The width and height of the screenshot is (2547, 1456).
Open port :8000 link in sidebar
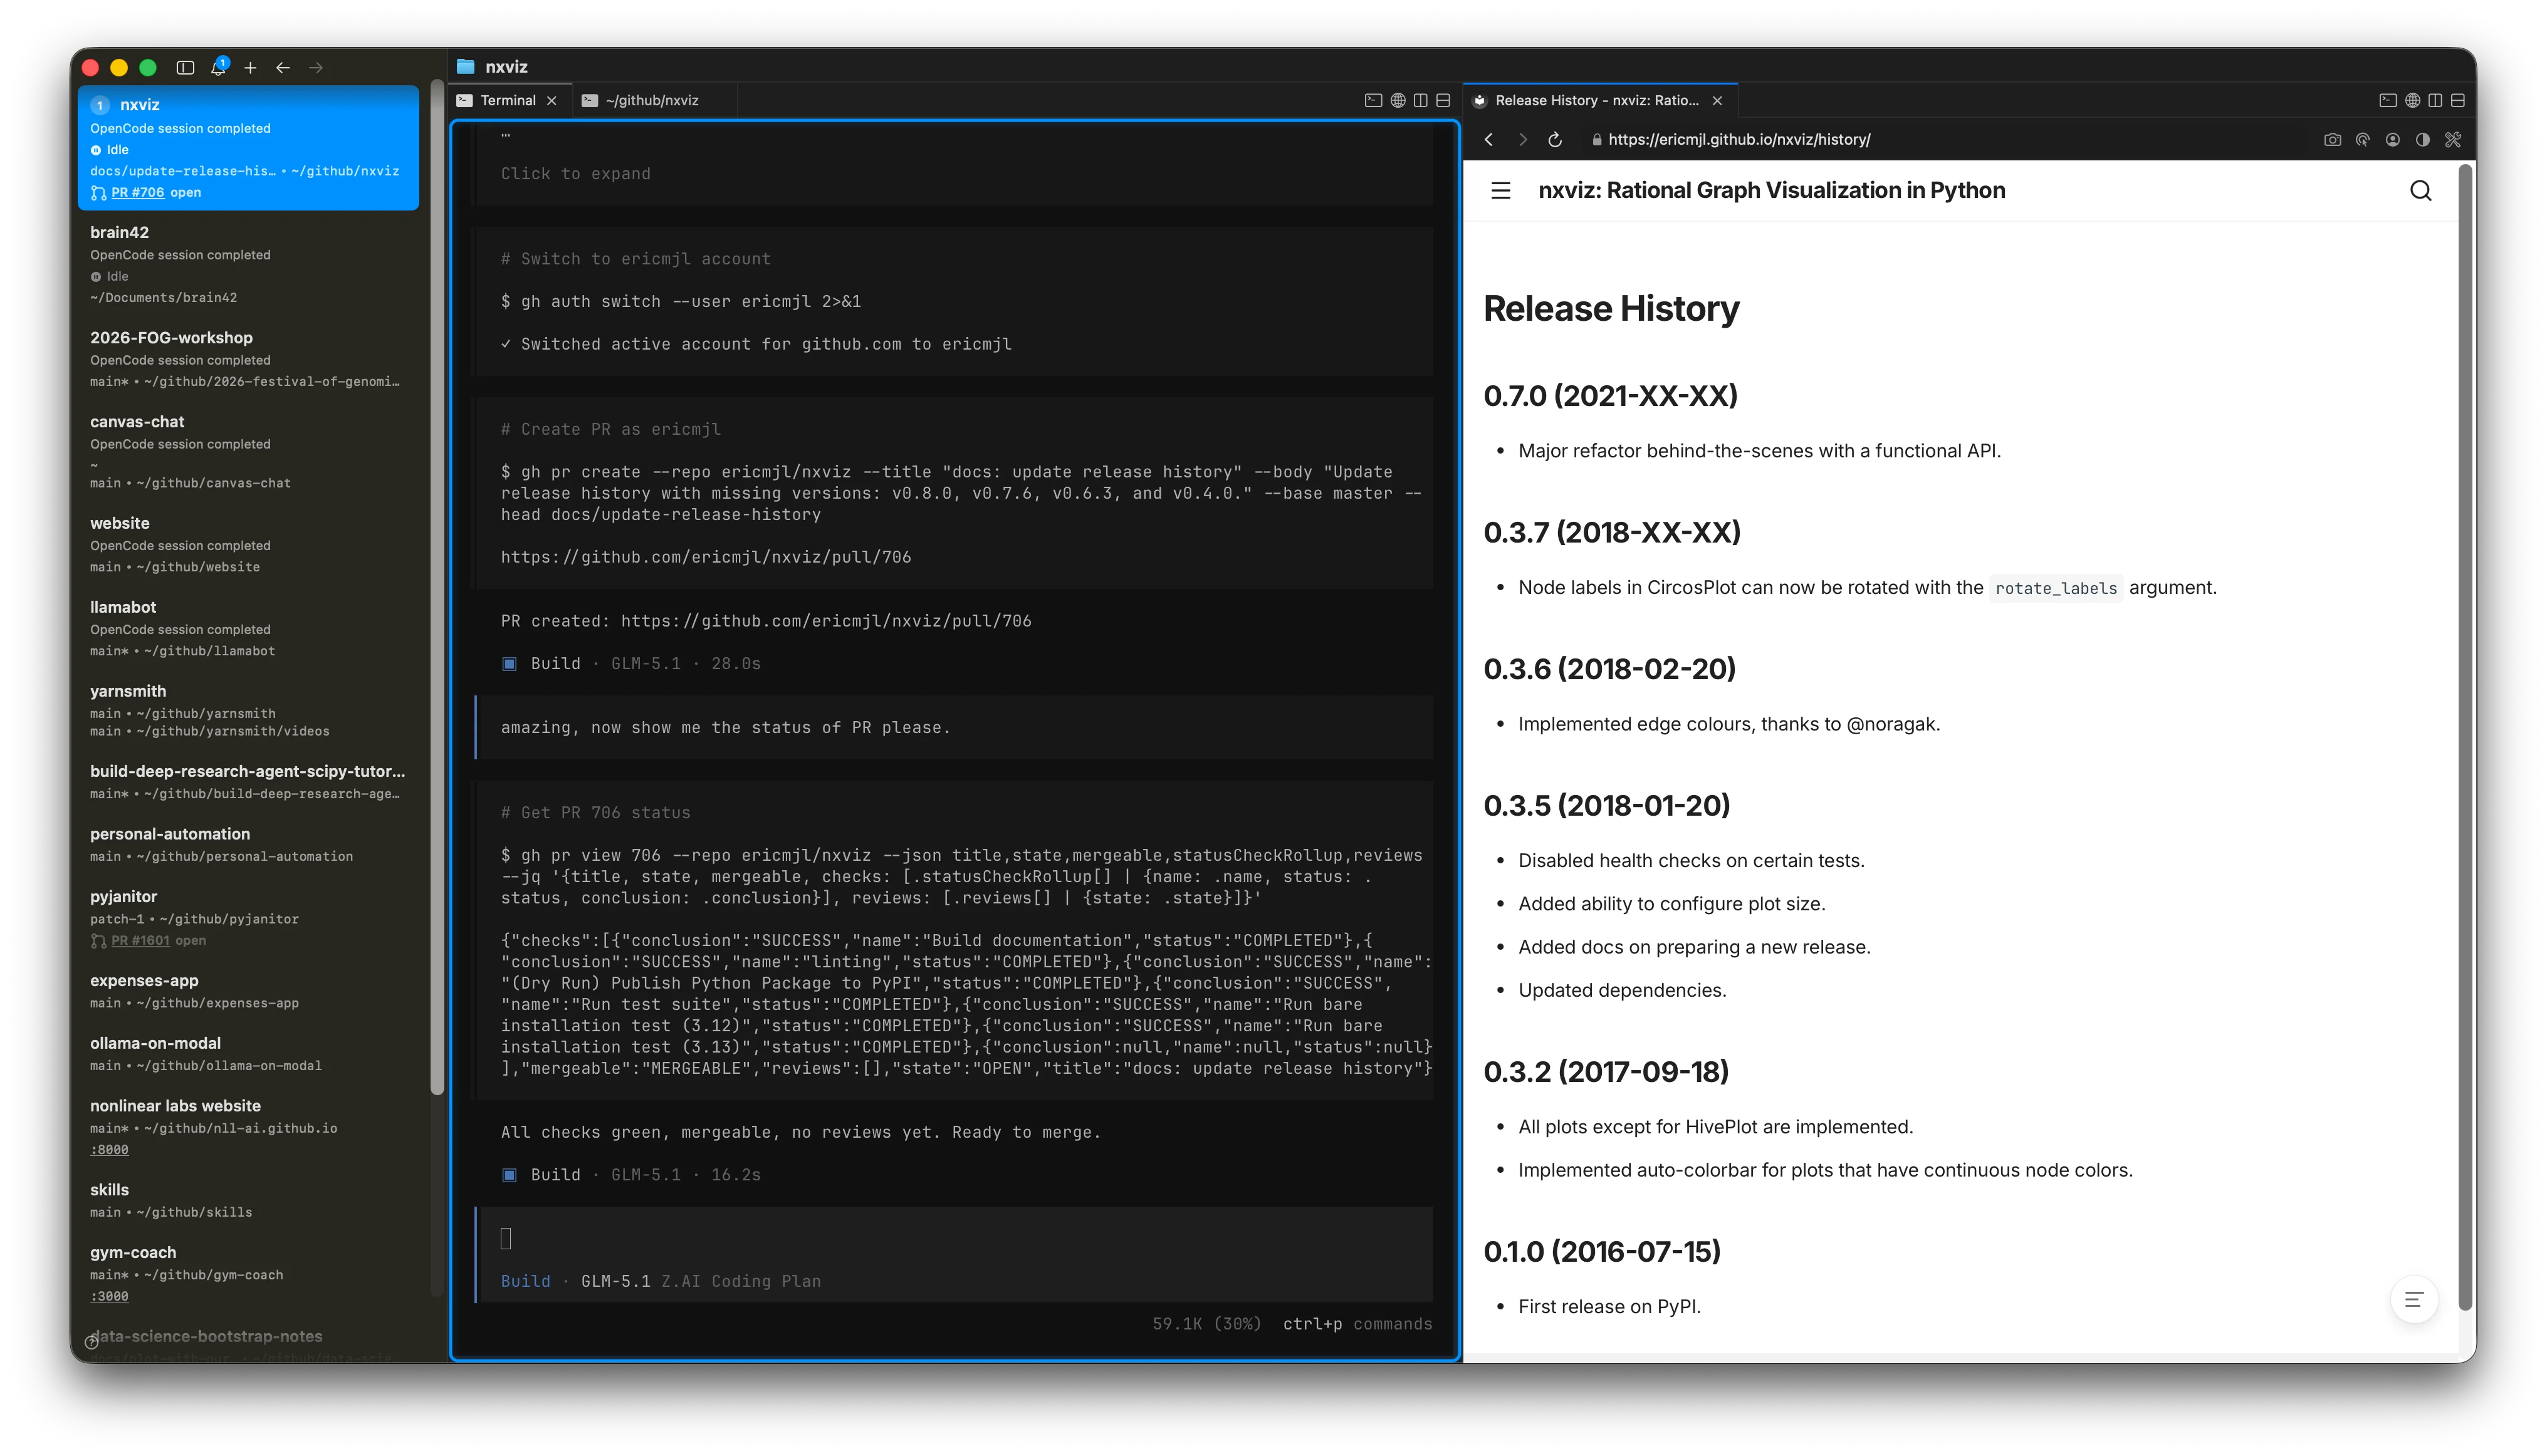109,1149
